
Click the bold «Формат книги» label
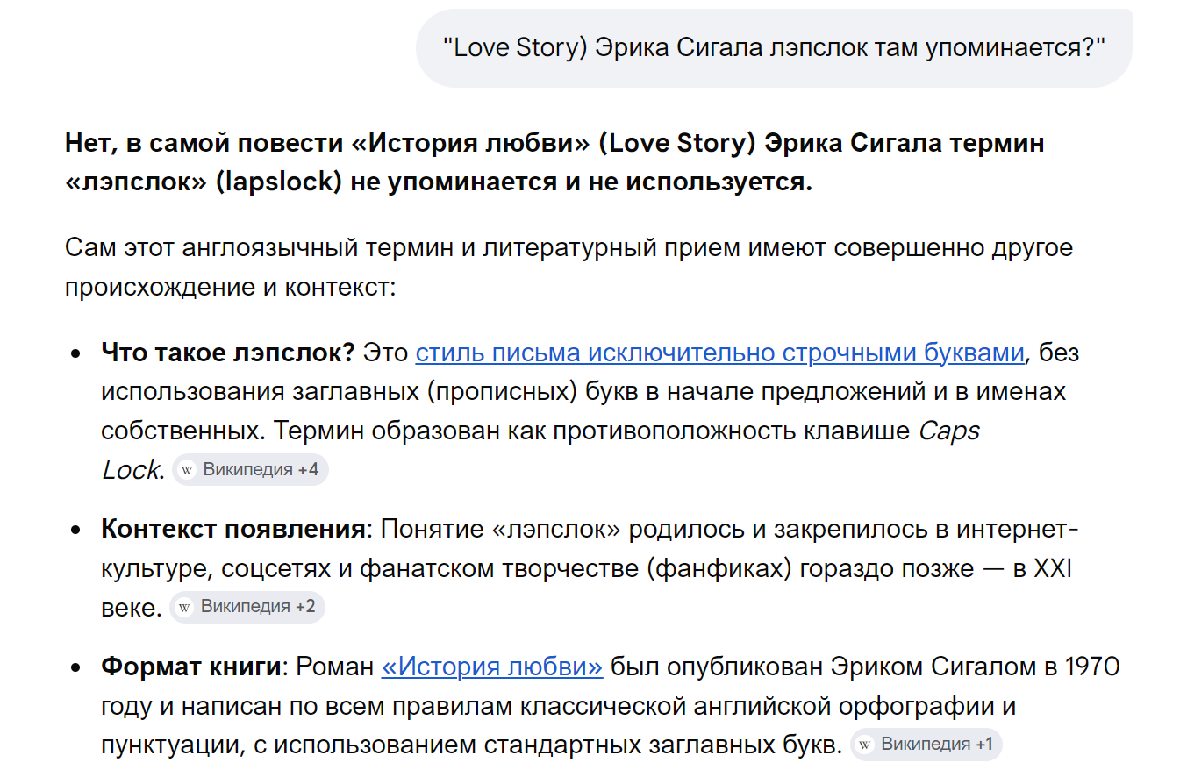click(190, 667)
